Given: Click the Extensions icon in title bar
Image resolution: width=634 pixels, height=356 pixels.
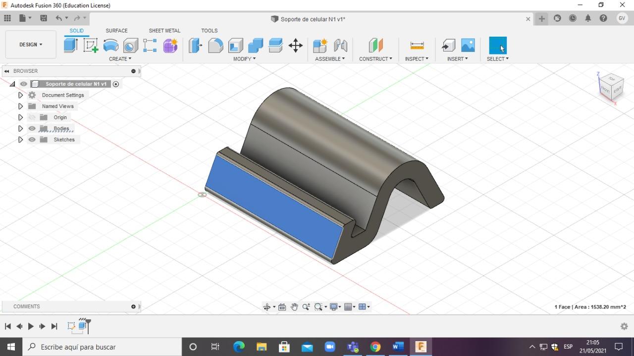Looking at the screenshot, I should coord(557,18).
